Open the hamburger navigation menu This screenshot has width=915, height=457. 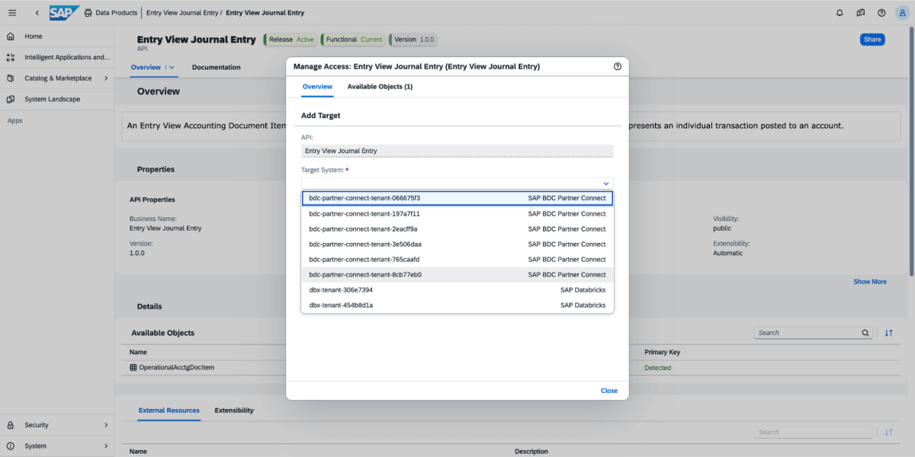coord(11,13)
